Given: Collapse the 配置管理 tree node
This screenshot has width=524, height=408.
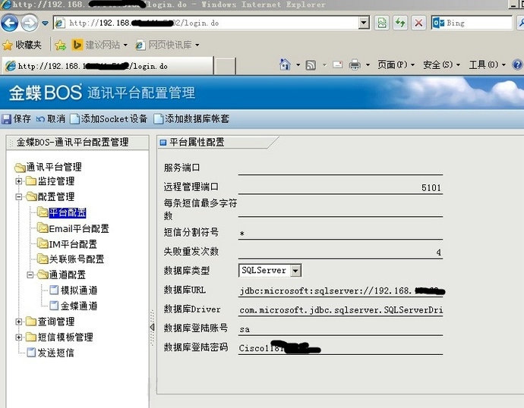Looking at the screenshot, I should pos(19,197).
